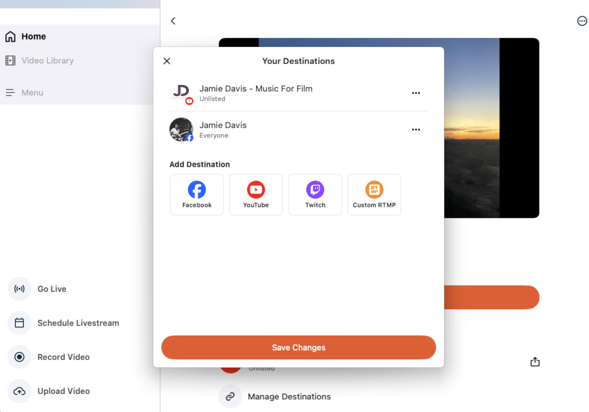This screenshot has height=412, width=589.
Task: Open Upload Video
Action: point(63,391)
